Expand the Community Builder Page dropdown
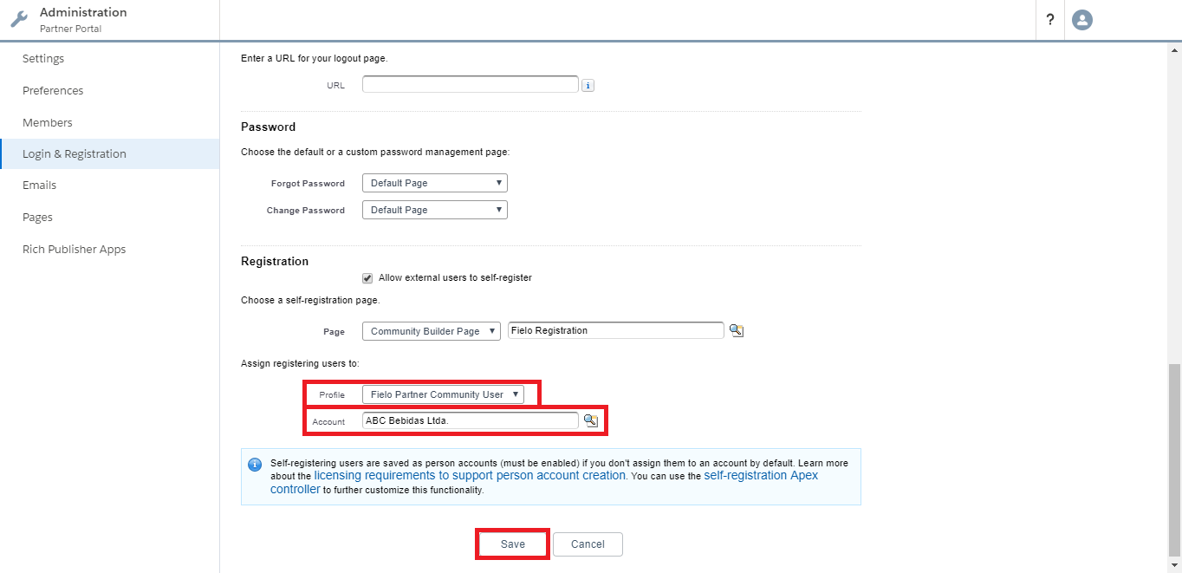Image resolution: width=1182 pixels, height=573 pixels. click(432, 331)
